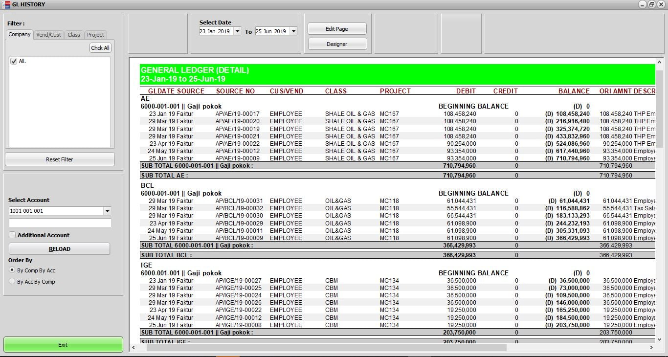The height and width of the screenshot is (357, 668).
Task: Minimize the GL History window
Action: (643, 4)
